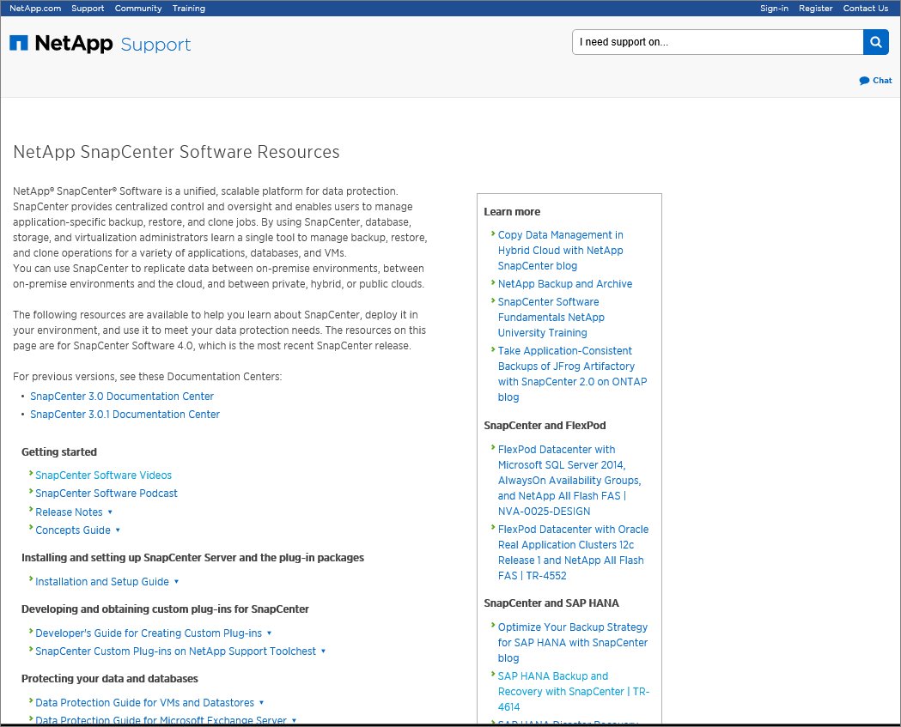Click 'Learn more' sidebar heading
Viewport: 901px width, 727px height.
point(512,212)
